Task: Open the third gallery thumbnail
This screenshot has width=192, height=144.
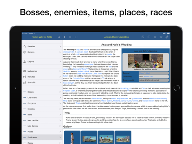Action: [x=106, y=137]
